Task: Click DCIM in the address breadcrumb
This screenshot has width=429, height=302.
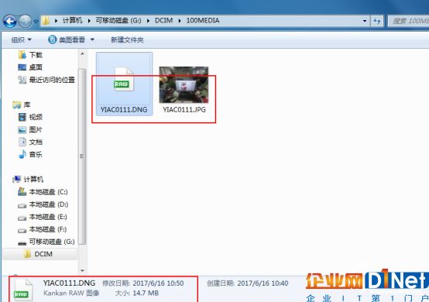Action: click(163, 20)
